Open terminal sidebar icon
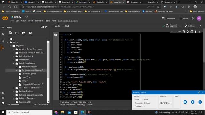Image resolution: width=205 pixels, height=115 pixels. point(3,103)
